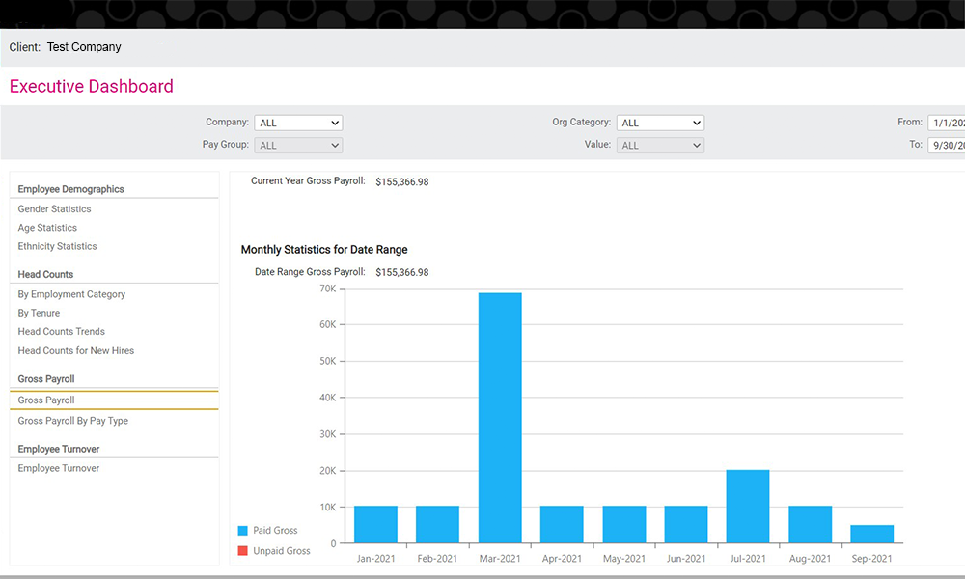This screenshot has height=579, width=965.
Task: Open Gender Statistics report
Action: point(53,208)
